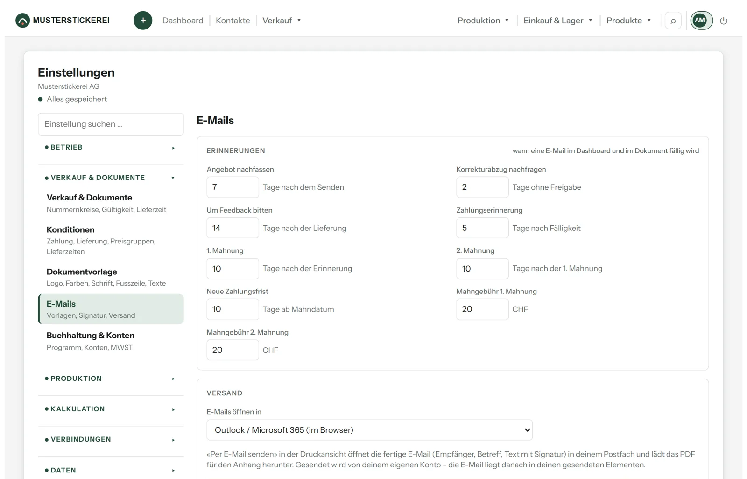Open the E-Mails öffnen in dropdown
The width and height of the screenshot is (747, 479).
[369, 430]
